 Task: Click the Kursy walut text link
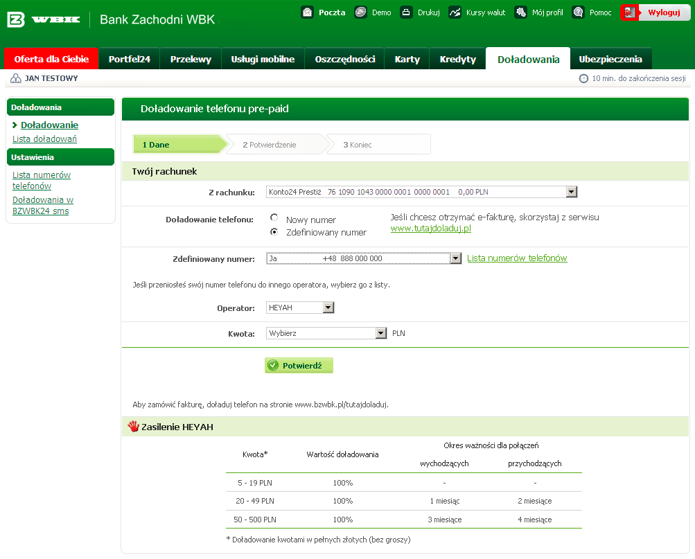coord(485,12)
